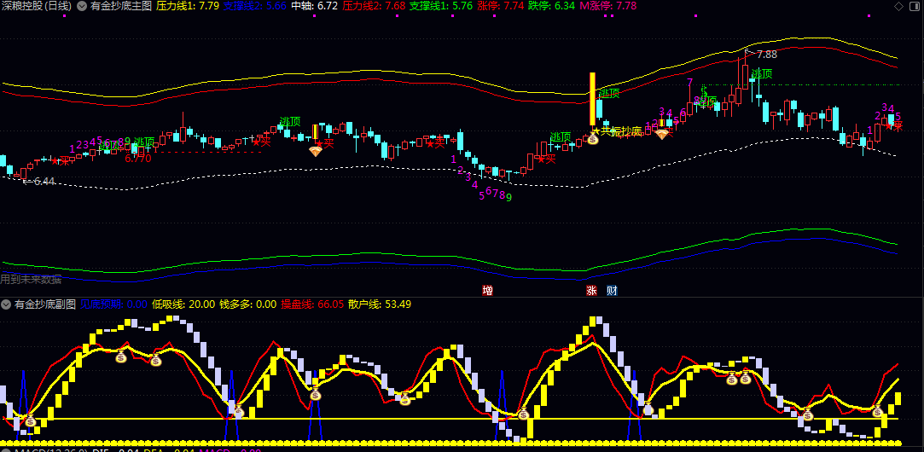
Task: Click the 逃顶 label beside the 7.88 high
Action: point(761,74)
